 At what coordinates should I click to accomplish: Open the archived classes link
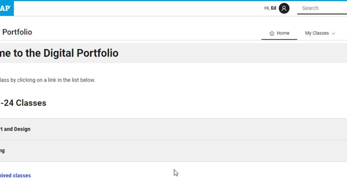click(15, 175)
